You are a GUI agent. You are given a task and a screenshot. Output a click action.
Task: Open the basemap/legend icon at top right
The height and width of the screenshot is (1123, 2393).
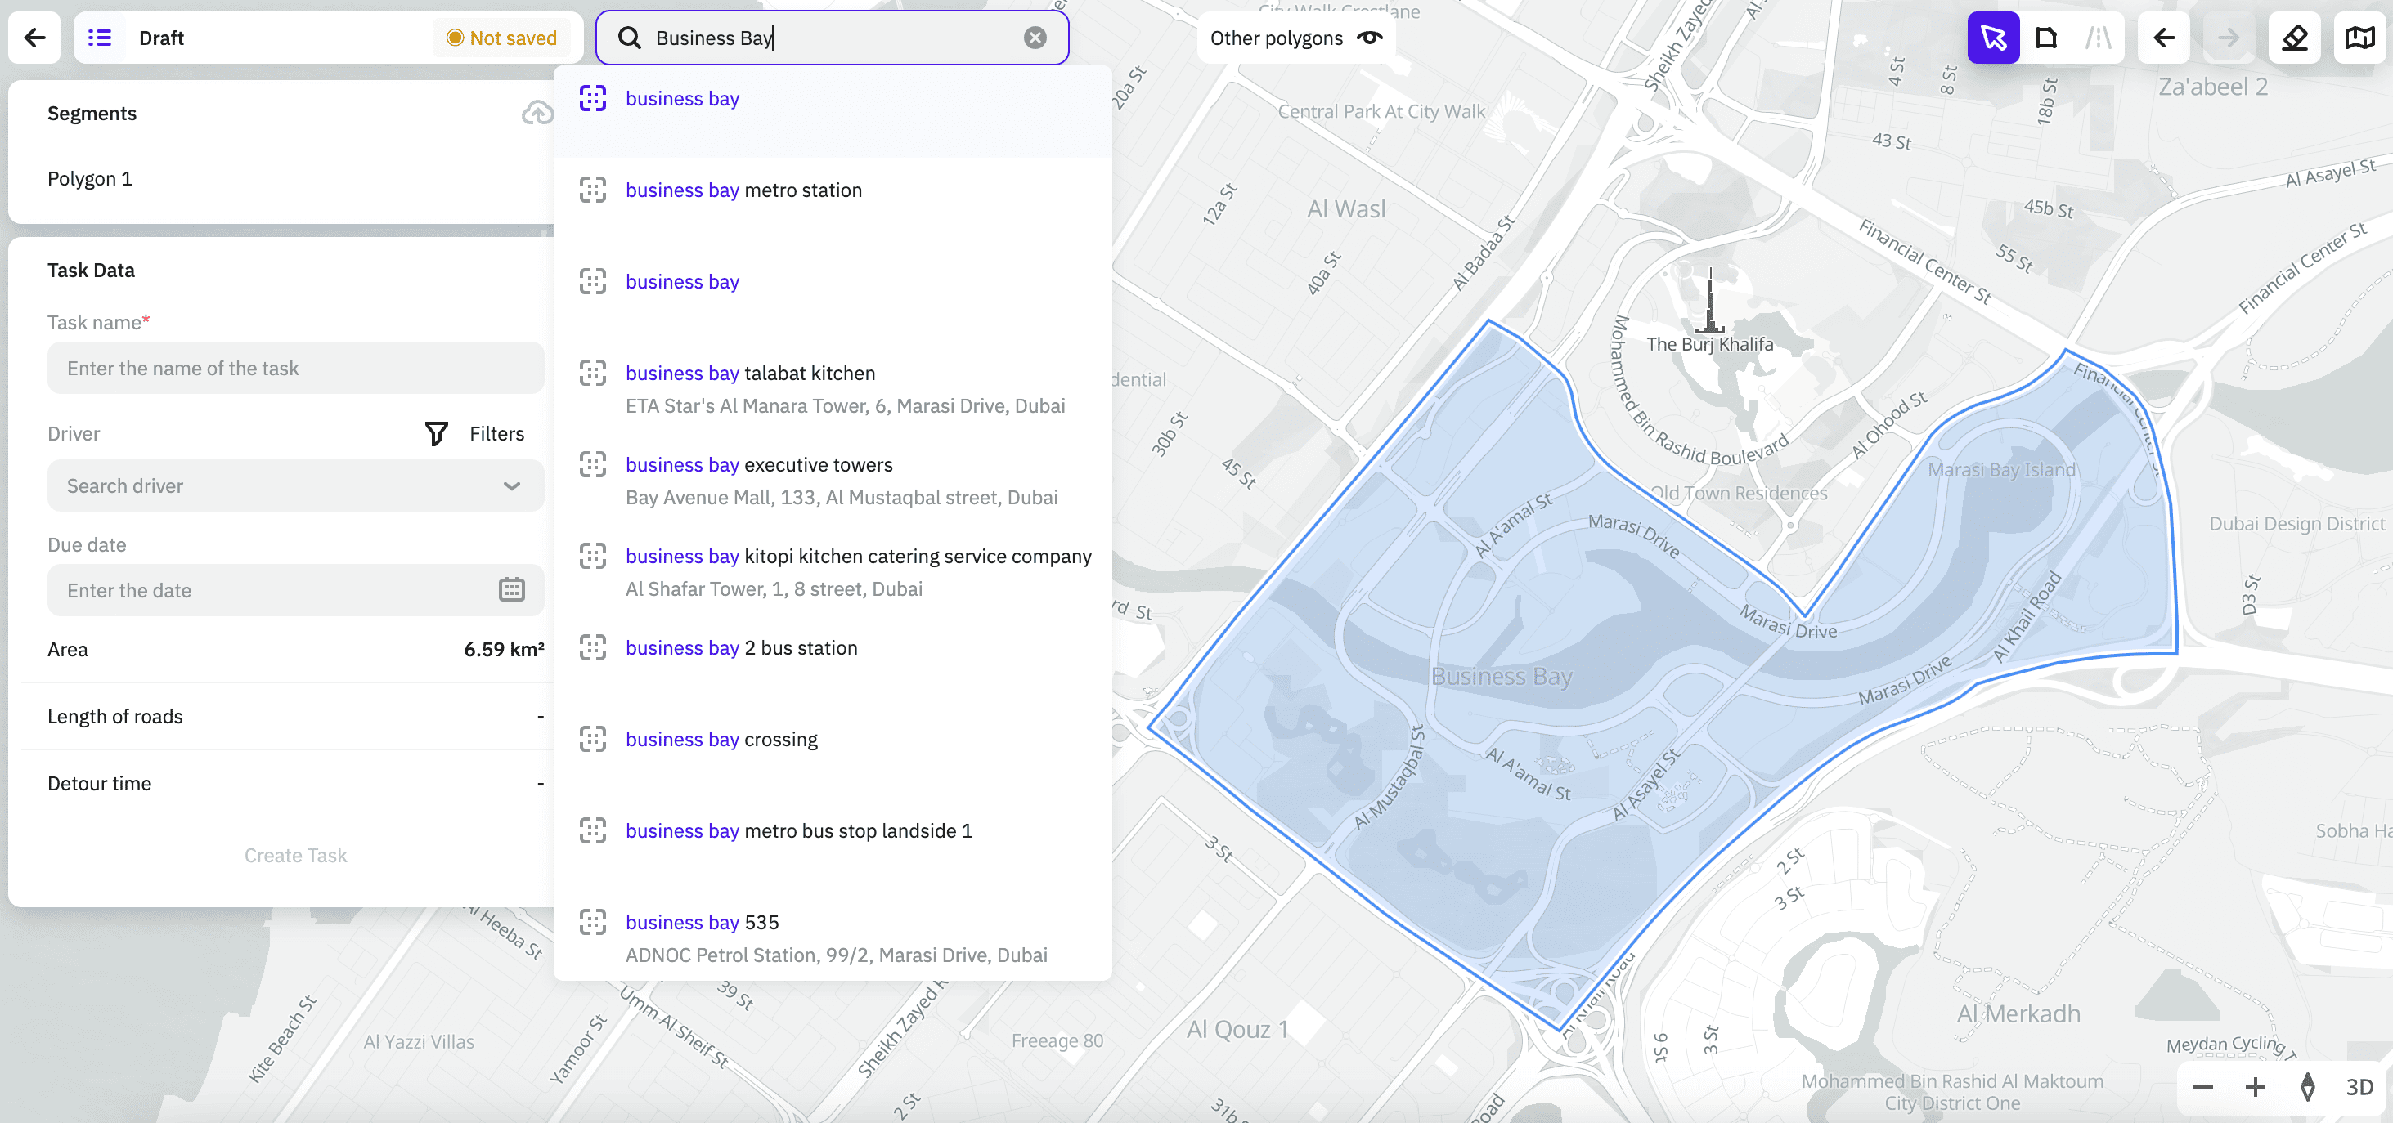pos(2359,38)
